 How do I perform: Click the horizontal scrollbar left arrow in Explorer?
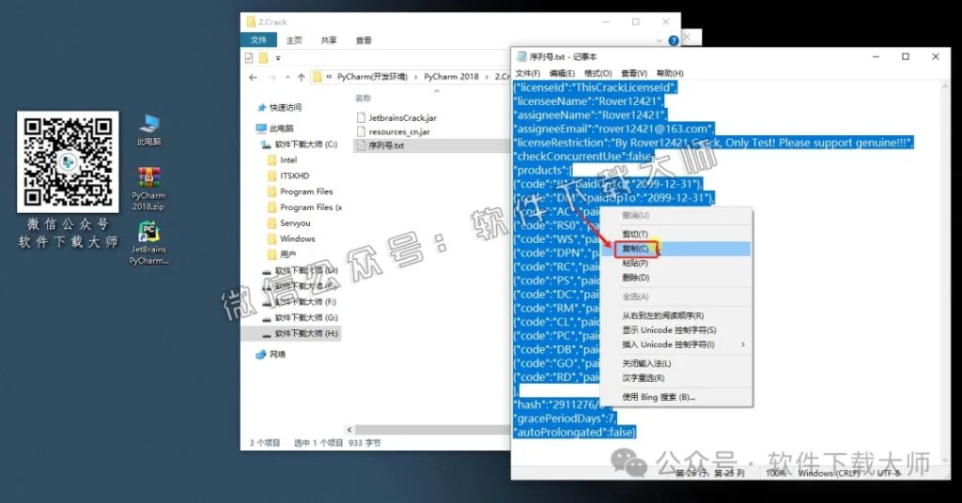tap(349, 430)
